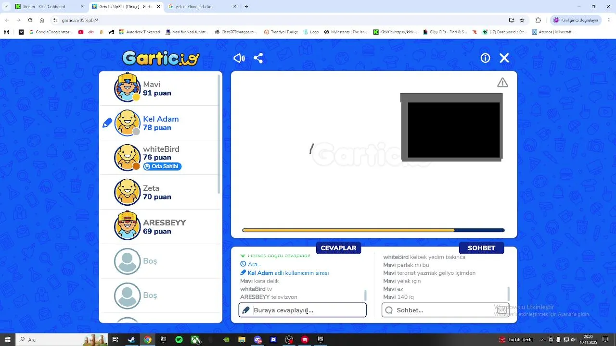
Task: Click the address bar URL gartic.io
Action: coord(80,20)
